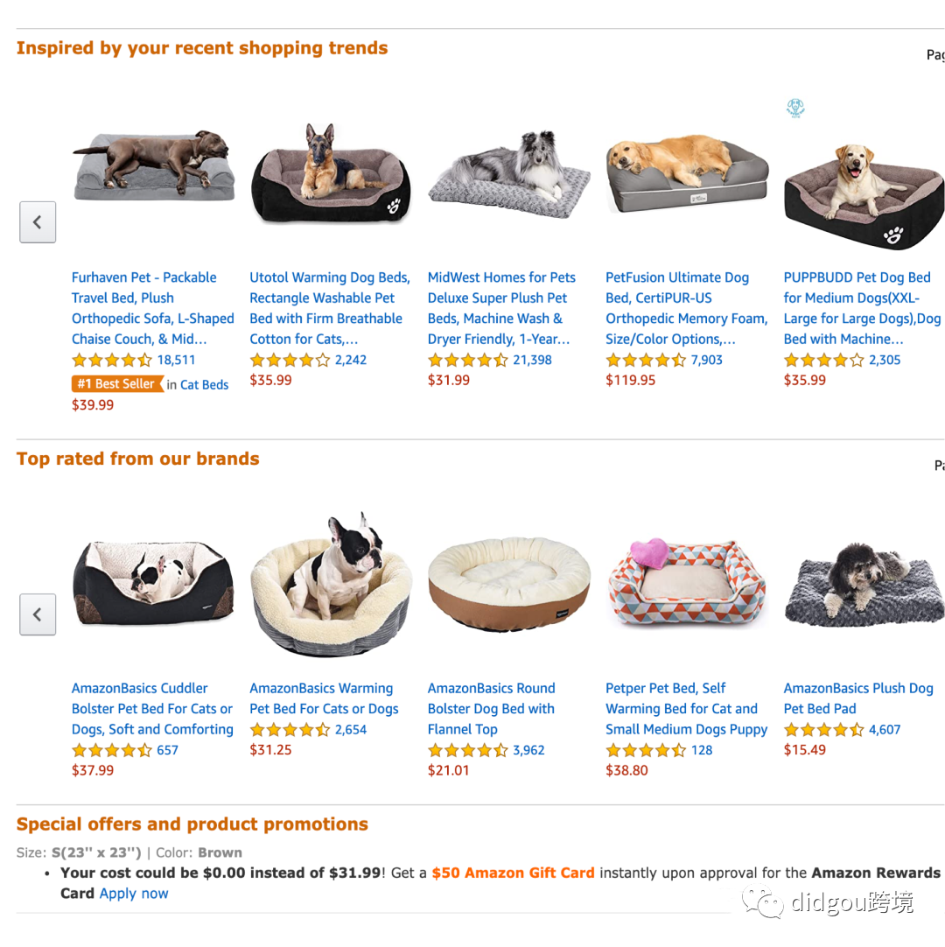The image size is (945, 947).
Task: Open Furhaven Pet Packable Travel Bed link
Action: pyautogui.click(x=153, y=308)
